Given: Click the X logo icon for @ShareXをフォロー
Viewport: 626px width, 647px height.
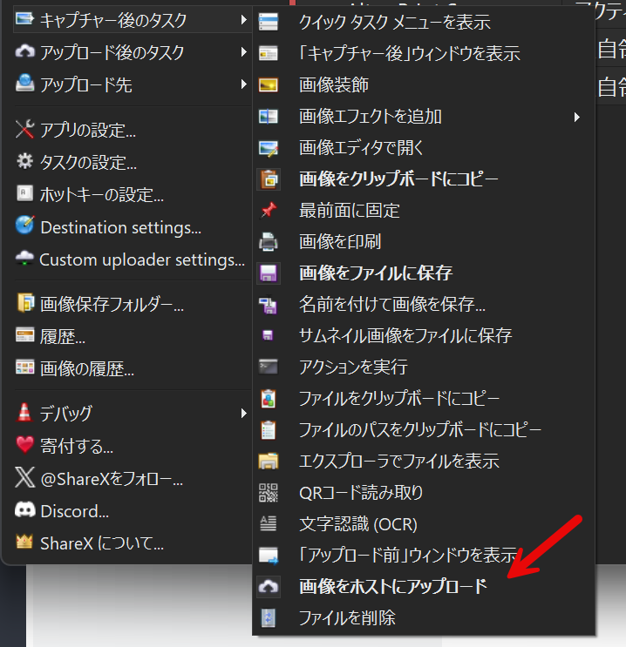Looking at the screenshot, I should tap(24, 479).
